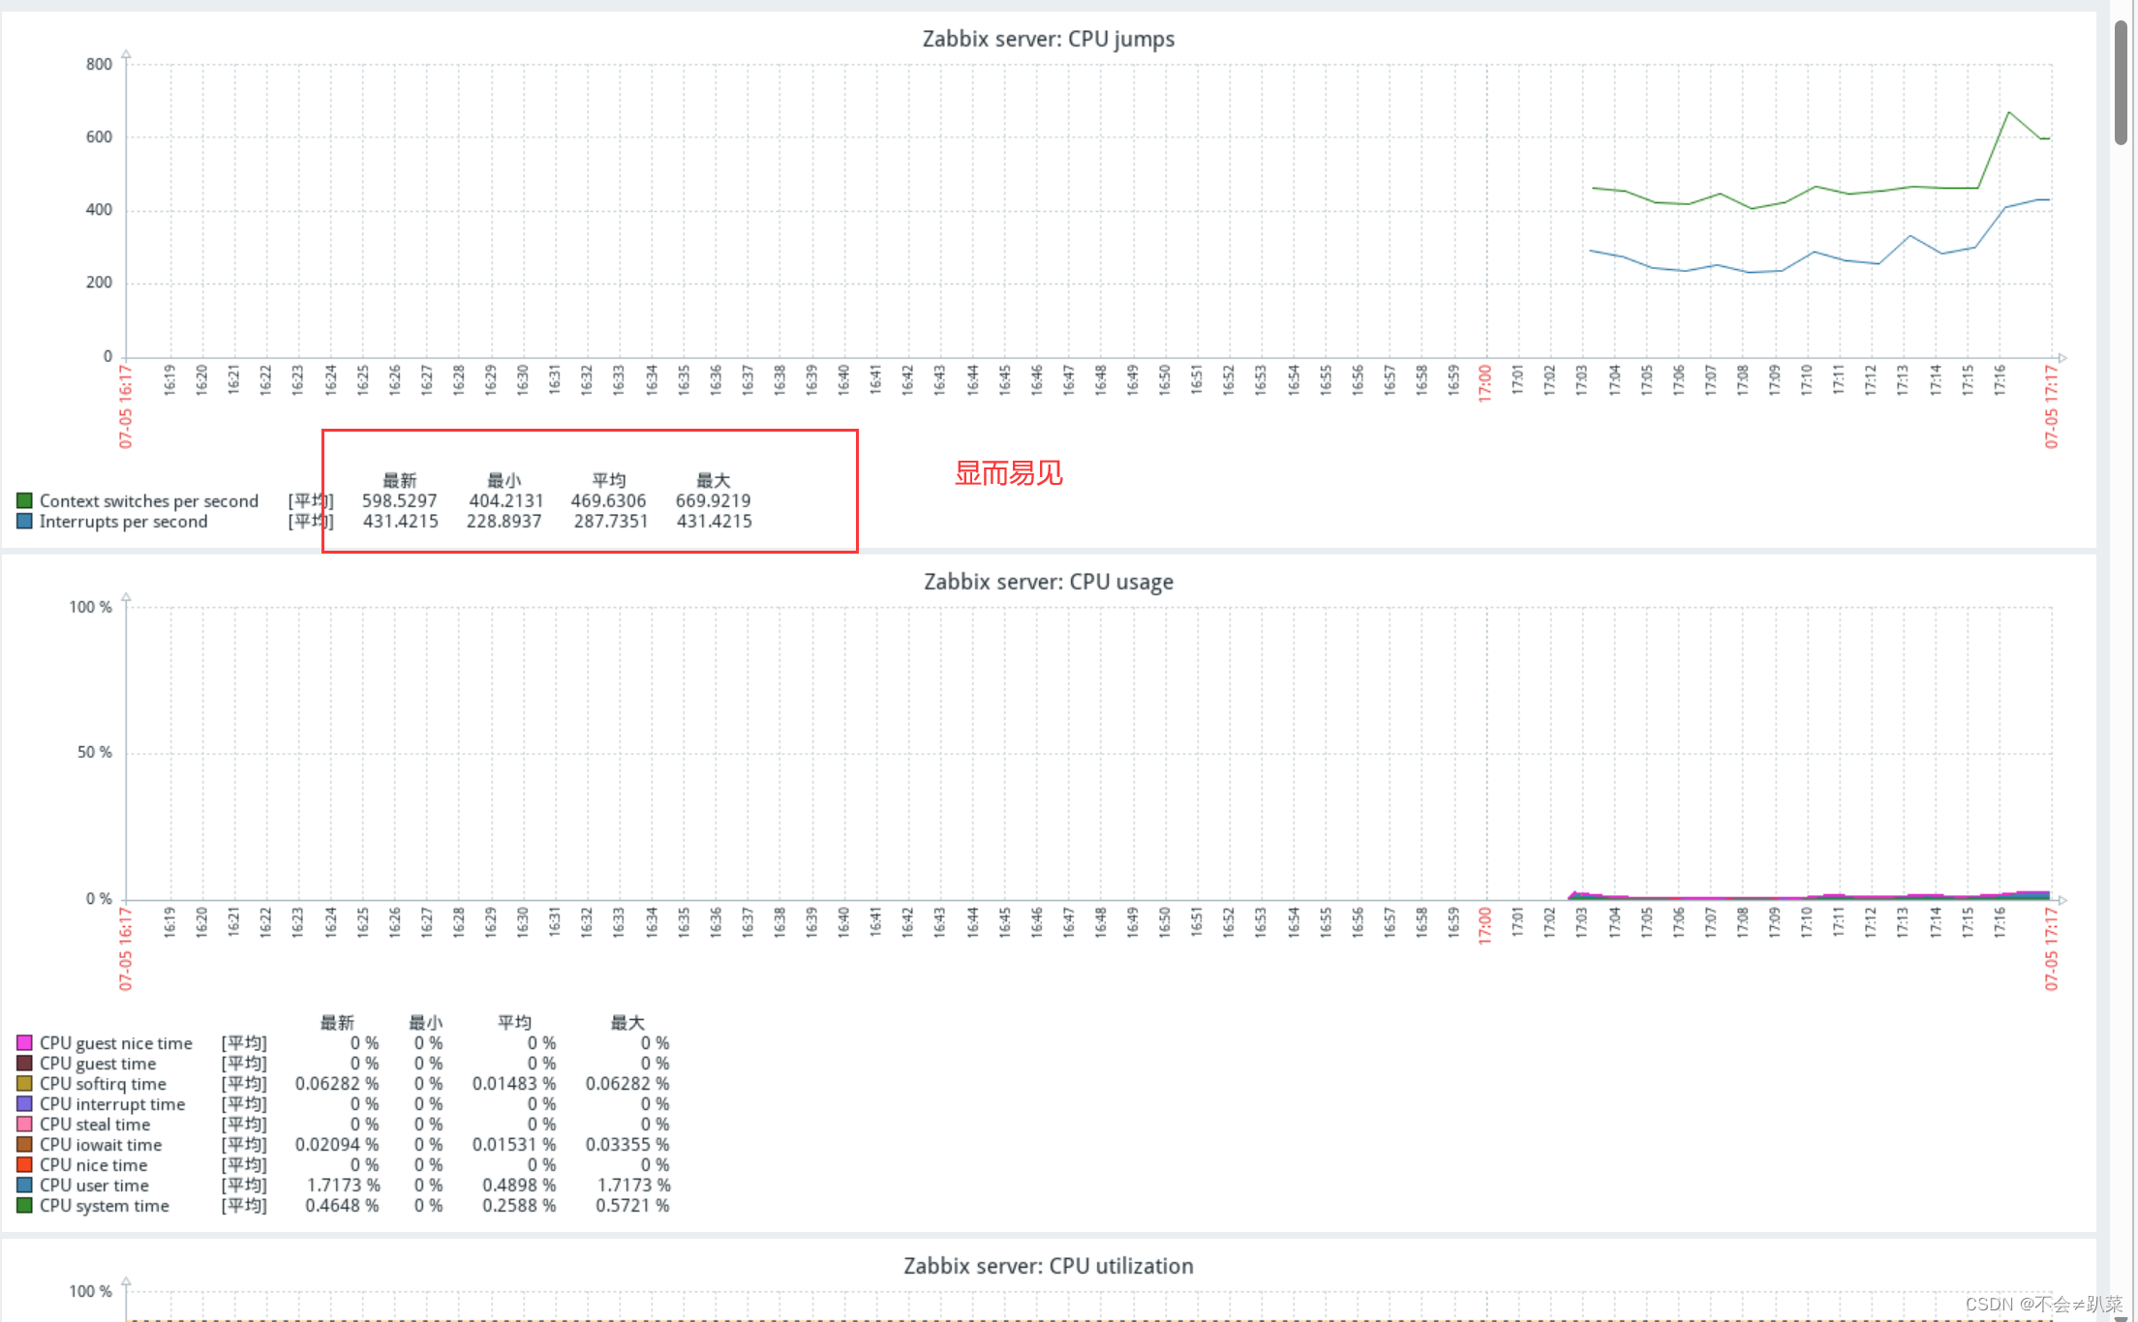Click the minimum value 404.2131

point(505,501)
